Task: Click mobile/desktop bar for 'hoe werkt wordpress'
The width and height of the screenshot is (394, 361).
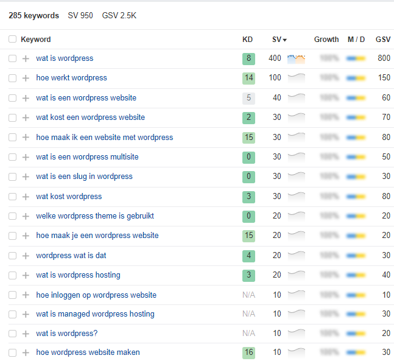Action: pyautogui.click(x=356, y=79)
